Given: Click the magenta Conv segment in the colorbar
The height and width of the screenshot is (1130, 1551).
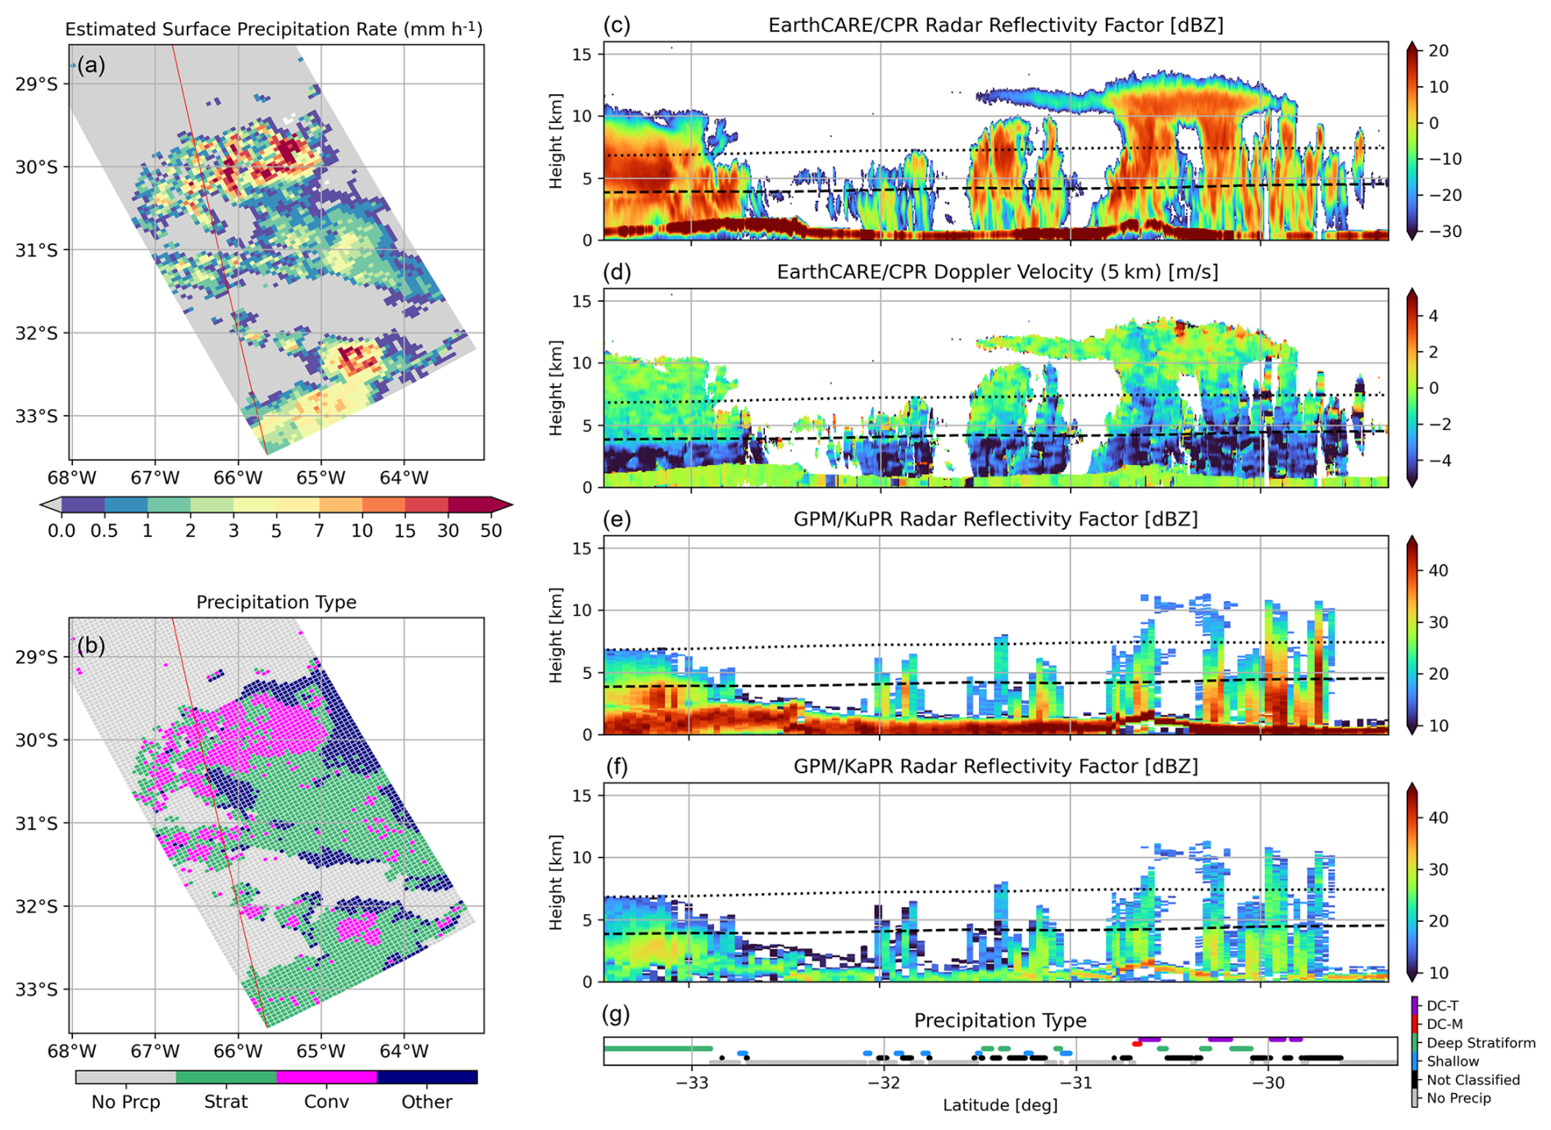Looking at the screenshot, I should pos(326,1077).
